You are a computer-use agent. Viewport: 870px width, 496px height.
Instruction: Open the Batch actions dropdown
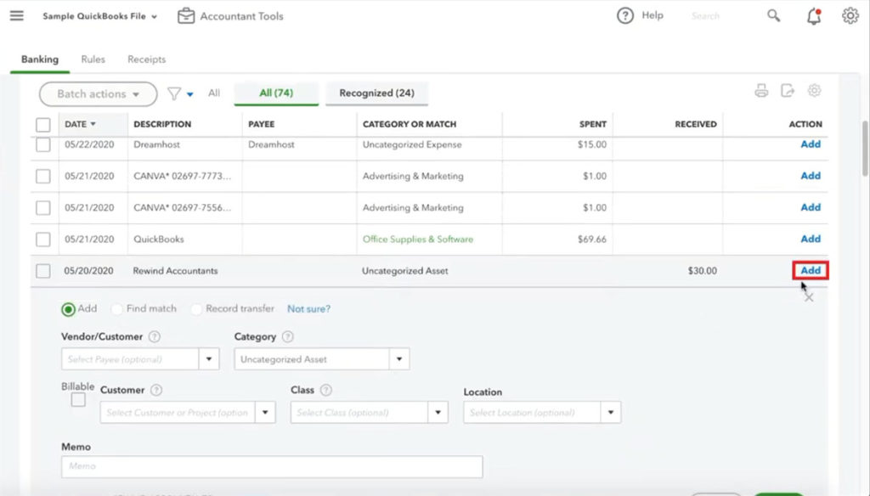pos(97,93)
